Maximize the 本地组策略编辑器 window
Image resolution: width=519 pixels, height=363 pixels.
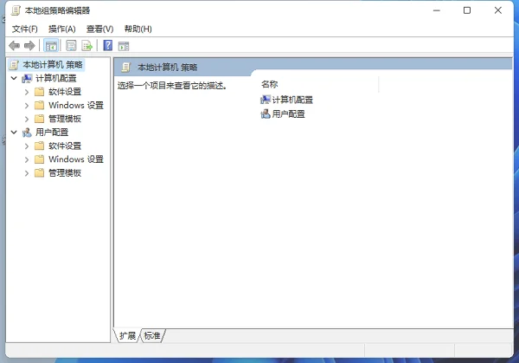point(467,10)
